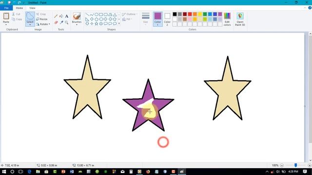Choose the Diamond shape
This screenshot has height=175, width=312.
coord(92,19)
